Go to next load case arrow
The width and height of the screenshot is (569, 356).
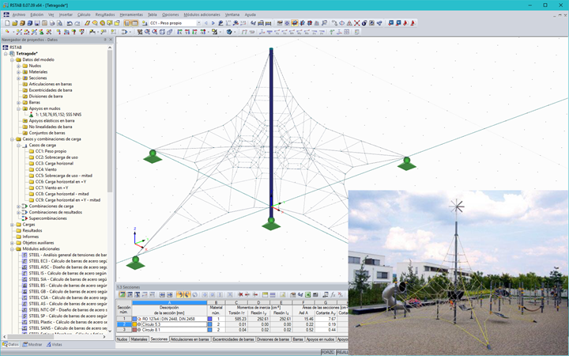pyautogui.click(x=213, y=23)
